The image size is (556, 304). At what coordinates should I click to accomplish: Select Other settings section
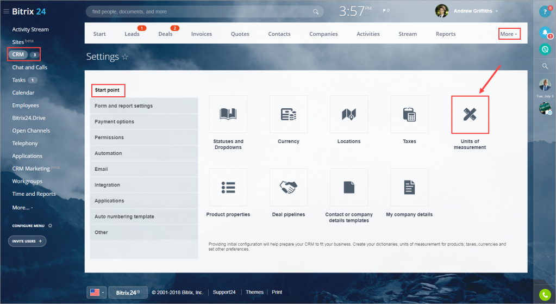[x=144, y=232]
